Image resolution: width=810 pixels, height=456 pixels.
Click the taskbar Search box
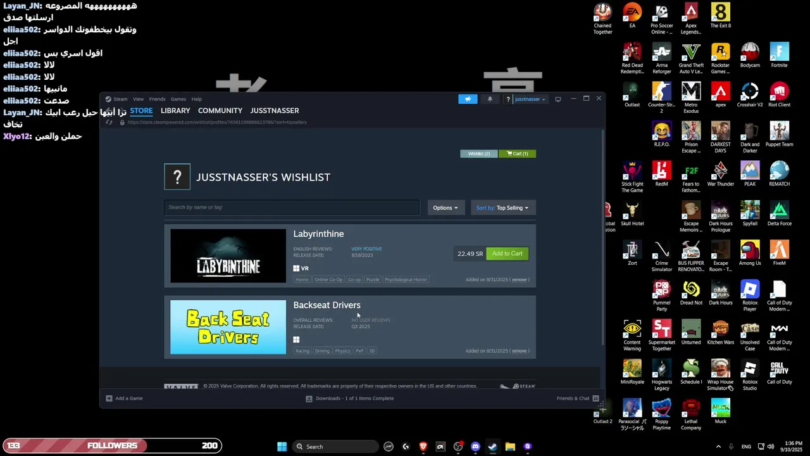(x=334, y=446)
